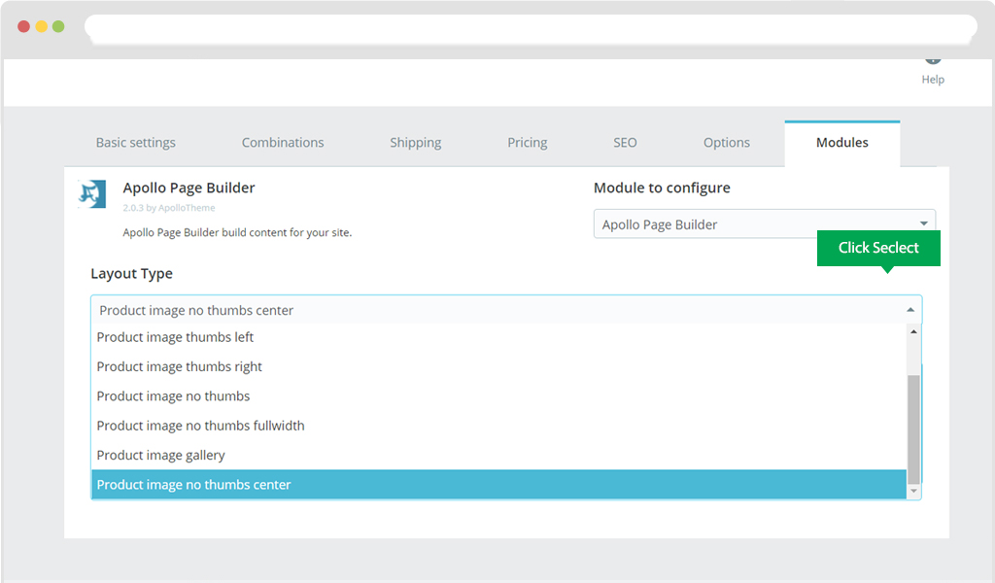The height and width of the screenshot is (583, 995).
Task: Click the Help icon
Action: (933, 60)
